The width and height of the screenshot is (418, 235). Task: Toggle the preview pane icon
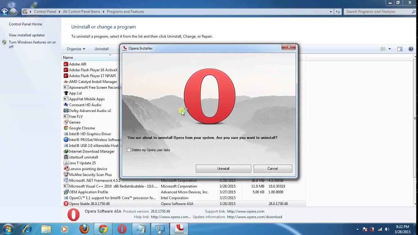400,49
